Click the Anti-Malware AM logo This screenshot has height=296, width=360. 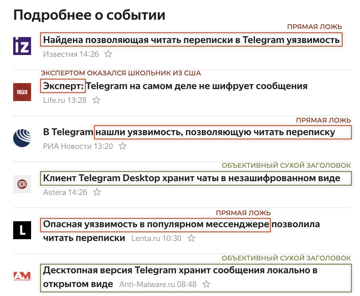(x=22, y=276)
